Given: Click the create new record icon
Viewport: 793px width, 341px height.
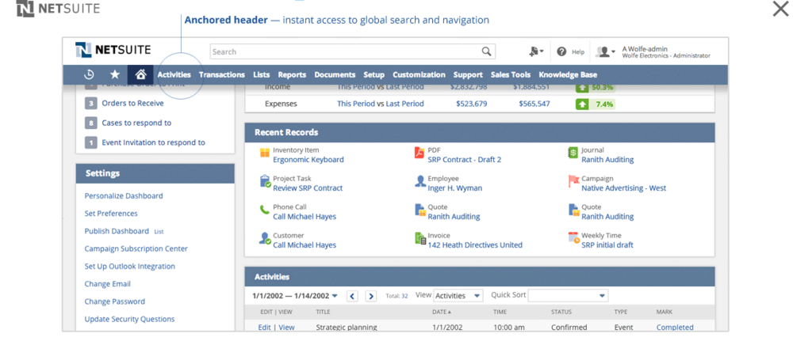Looking at the screenshot, I should [536, 51].
